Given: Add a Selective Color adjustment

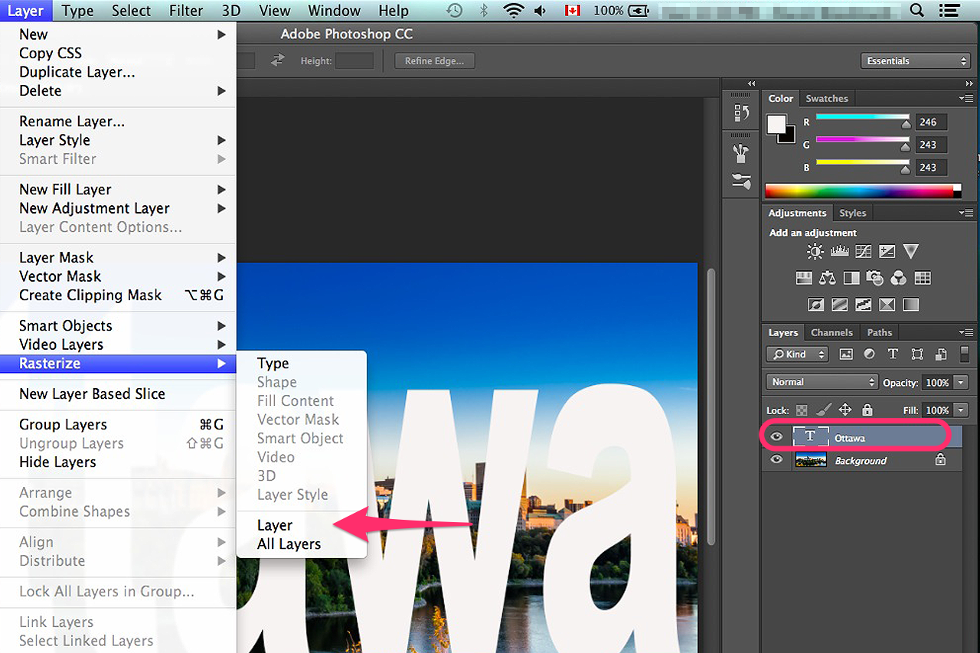Looking at the screenshot, I should tap(887, 305).
